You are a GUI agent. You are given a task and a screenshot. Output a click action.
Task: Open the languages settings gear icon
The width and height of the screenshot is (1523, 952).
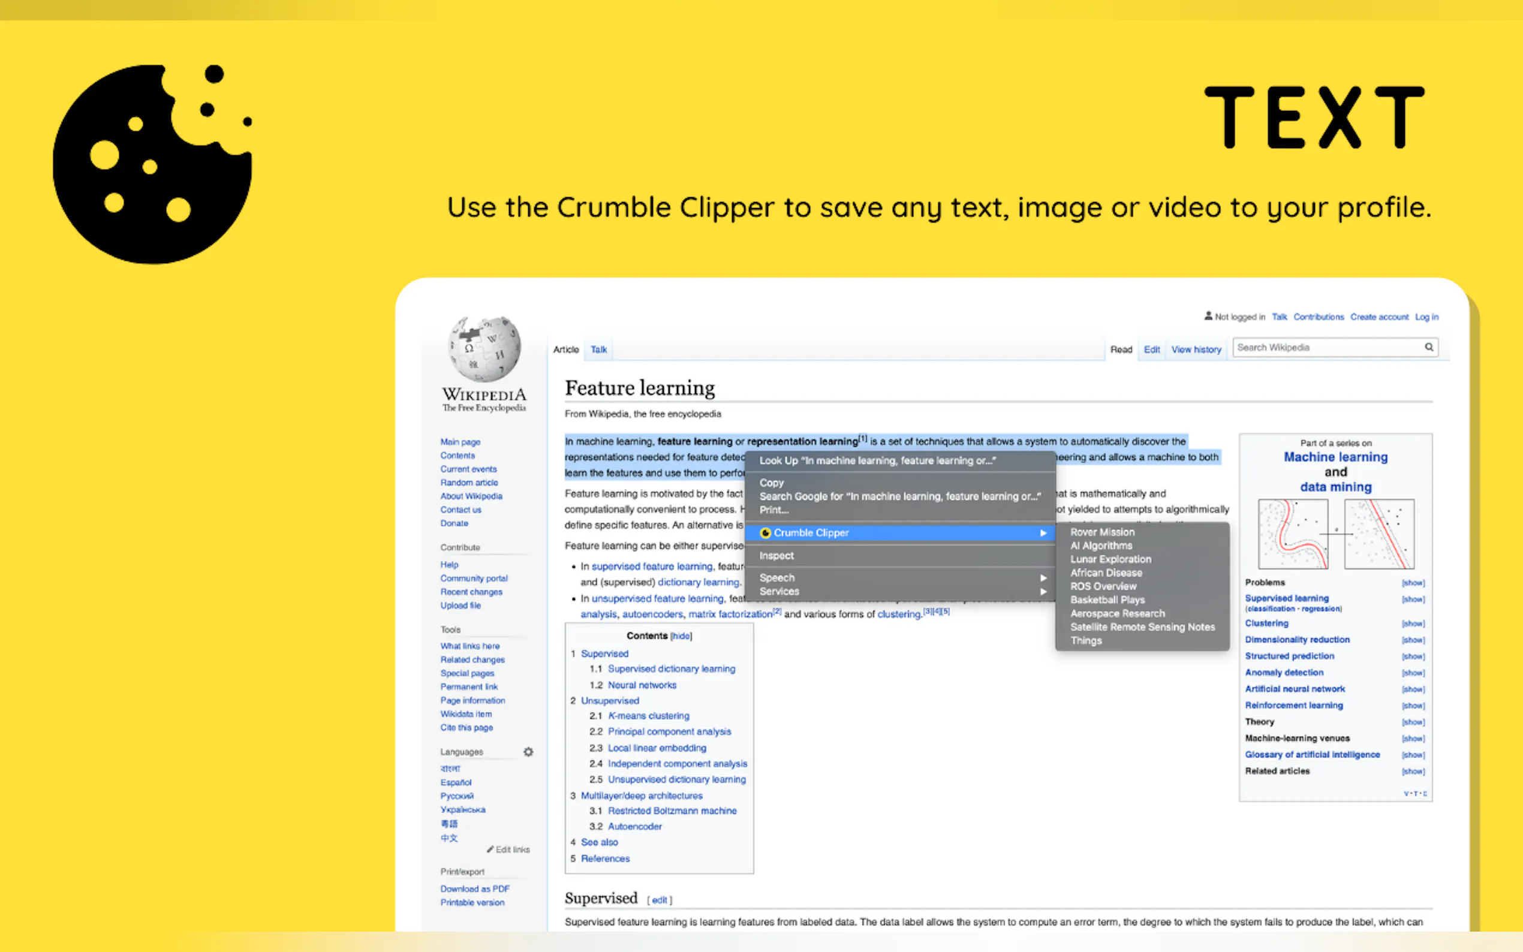coord(528,751)
